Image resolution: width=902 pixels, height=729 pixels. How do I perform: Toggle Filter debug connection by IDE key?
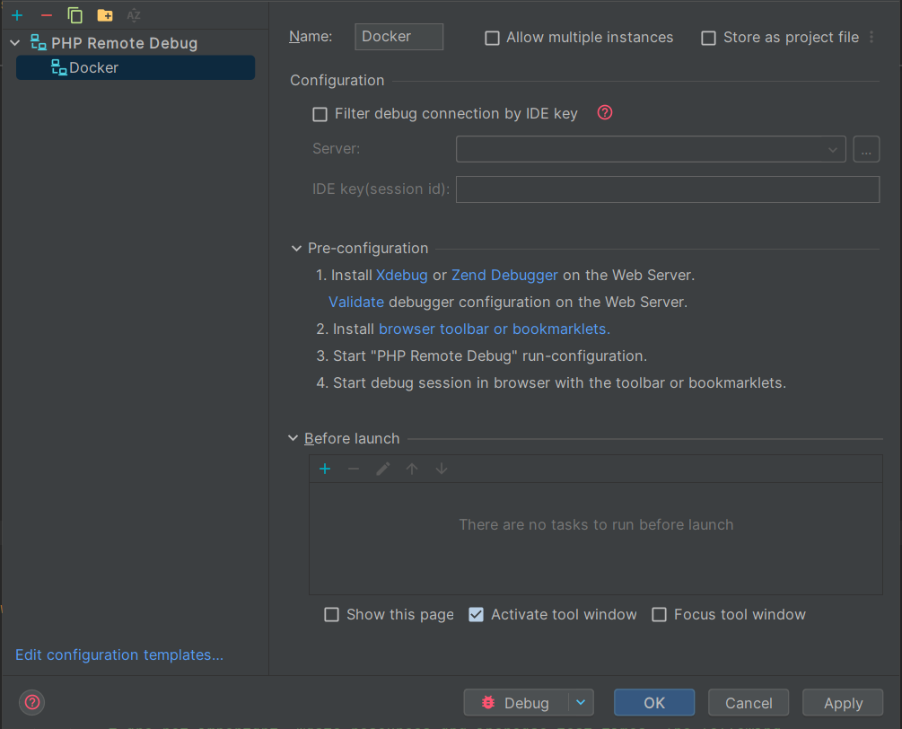tap(320, 114)
